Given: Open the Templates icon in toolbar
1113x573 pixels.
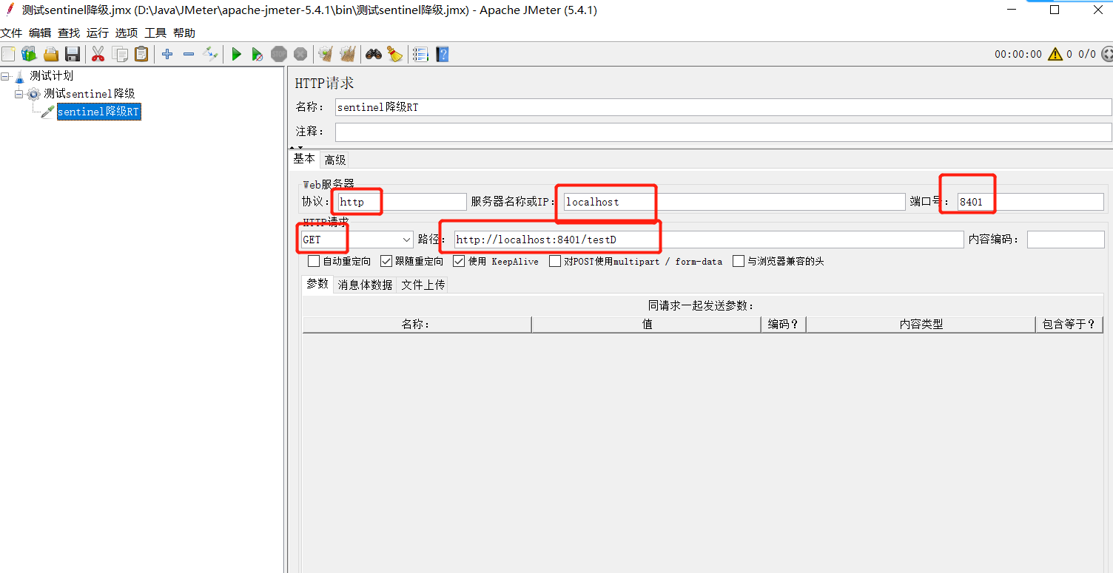Looking at the screenshot, I should click(x=29, y=54).
